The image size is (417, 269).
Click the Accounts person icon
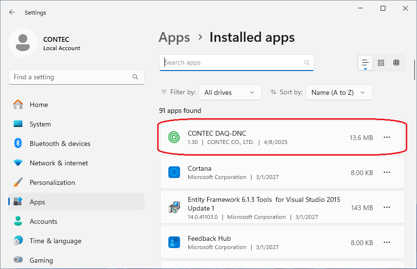(18, 221)
